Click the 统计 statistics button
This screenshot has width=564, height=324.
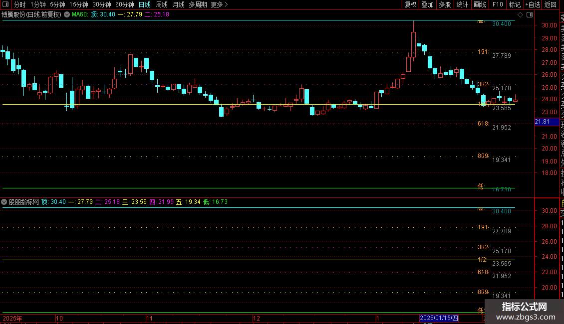462,4
